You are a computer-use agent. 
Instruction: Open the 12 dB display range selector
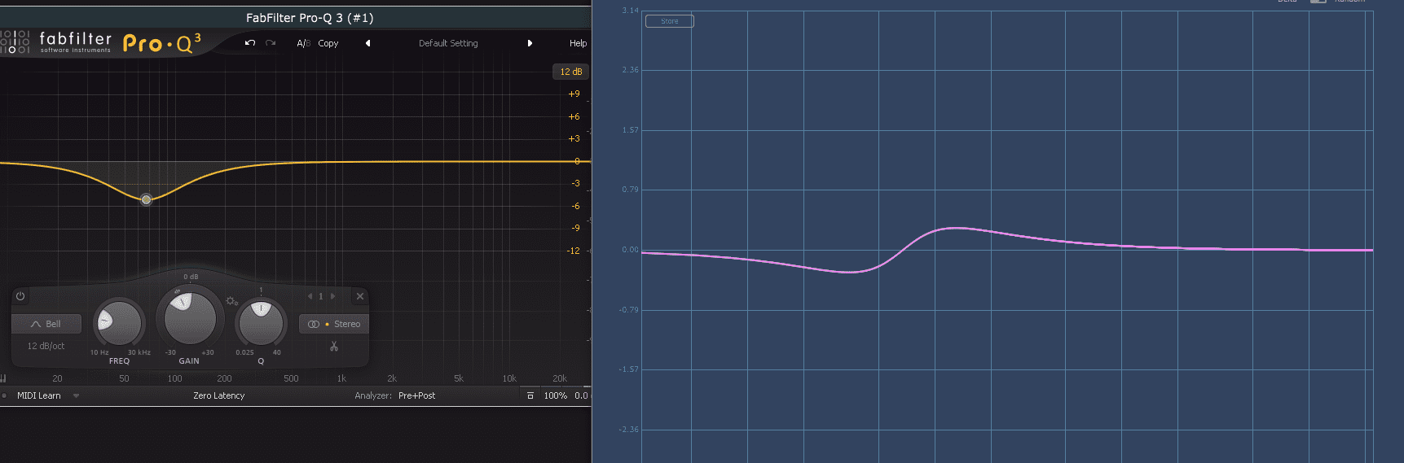pos(570,72)
